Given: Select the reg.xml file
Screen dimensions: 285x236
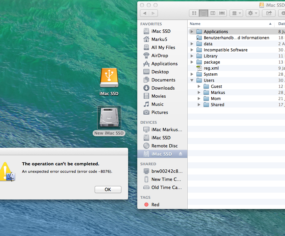Looking at the screenshot, I should 236,68.
